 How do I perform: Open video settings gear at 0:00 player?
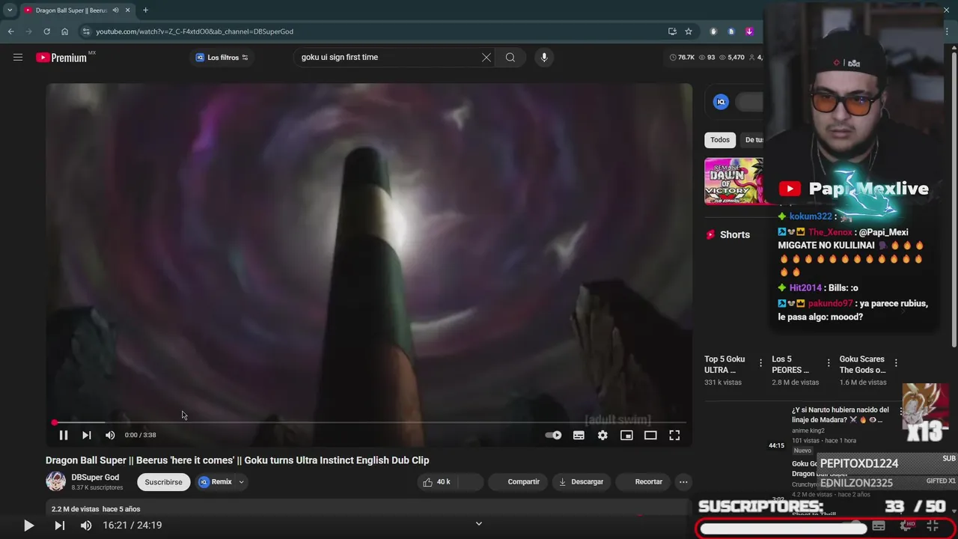coord(602,435)
